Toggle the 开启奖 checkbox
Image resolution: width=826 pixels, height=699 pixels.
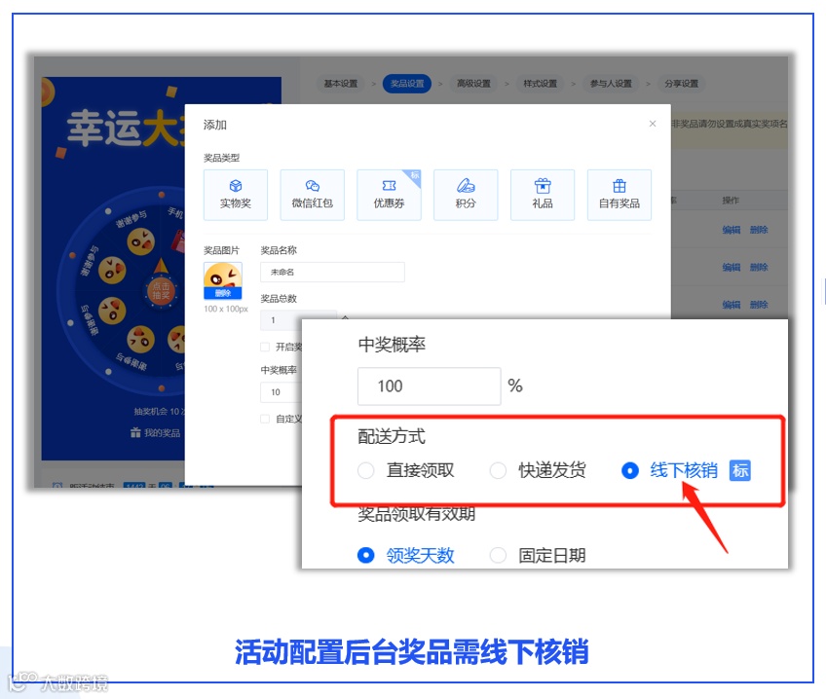coord(265,347)
